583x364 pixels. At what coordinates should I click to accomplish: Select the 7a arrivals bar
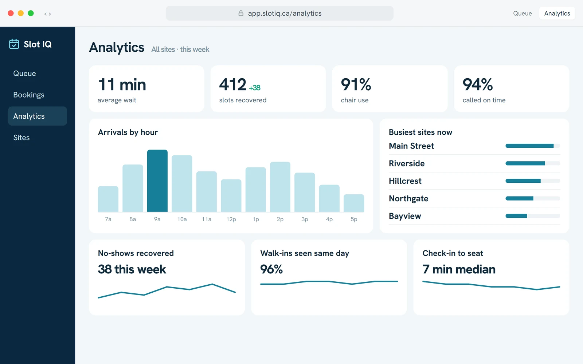point(108,199)
